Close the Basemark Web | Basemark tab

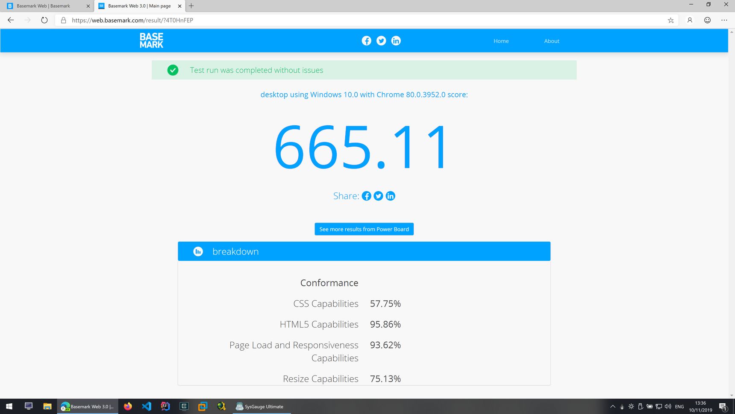pos(88,6)
